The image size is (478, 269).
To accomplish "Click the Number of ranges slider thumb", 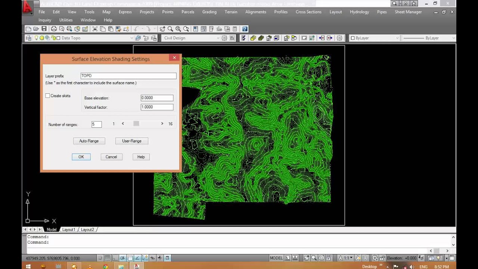I will 136,124.
